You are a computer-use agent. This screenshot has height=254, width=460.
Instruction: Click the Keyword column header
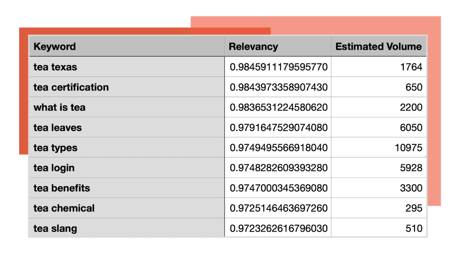[55, 47]
